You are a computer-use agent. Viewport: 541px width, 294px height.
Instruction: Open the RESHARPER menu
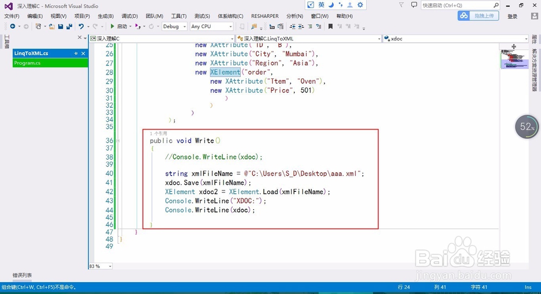[x=265, y=16]
